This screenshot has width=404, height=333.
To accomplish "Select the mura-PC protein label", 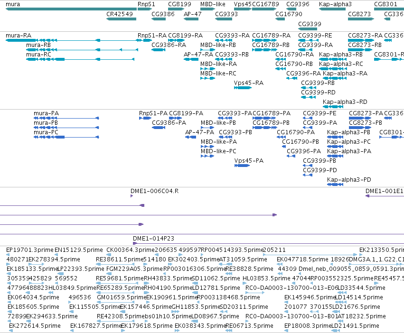I will click(x=46, y=132).
